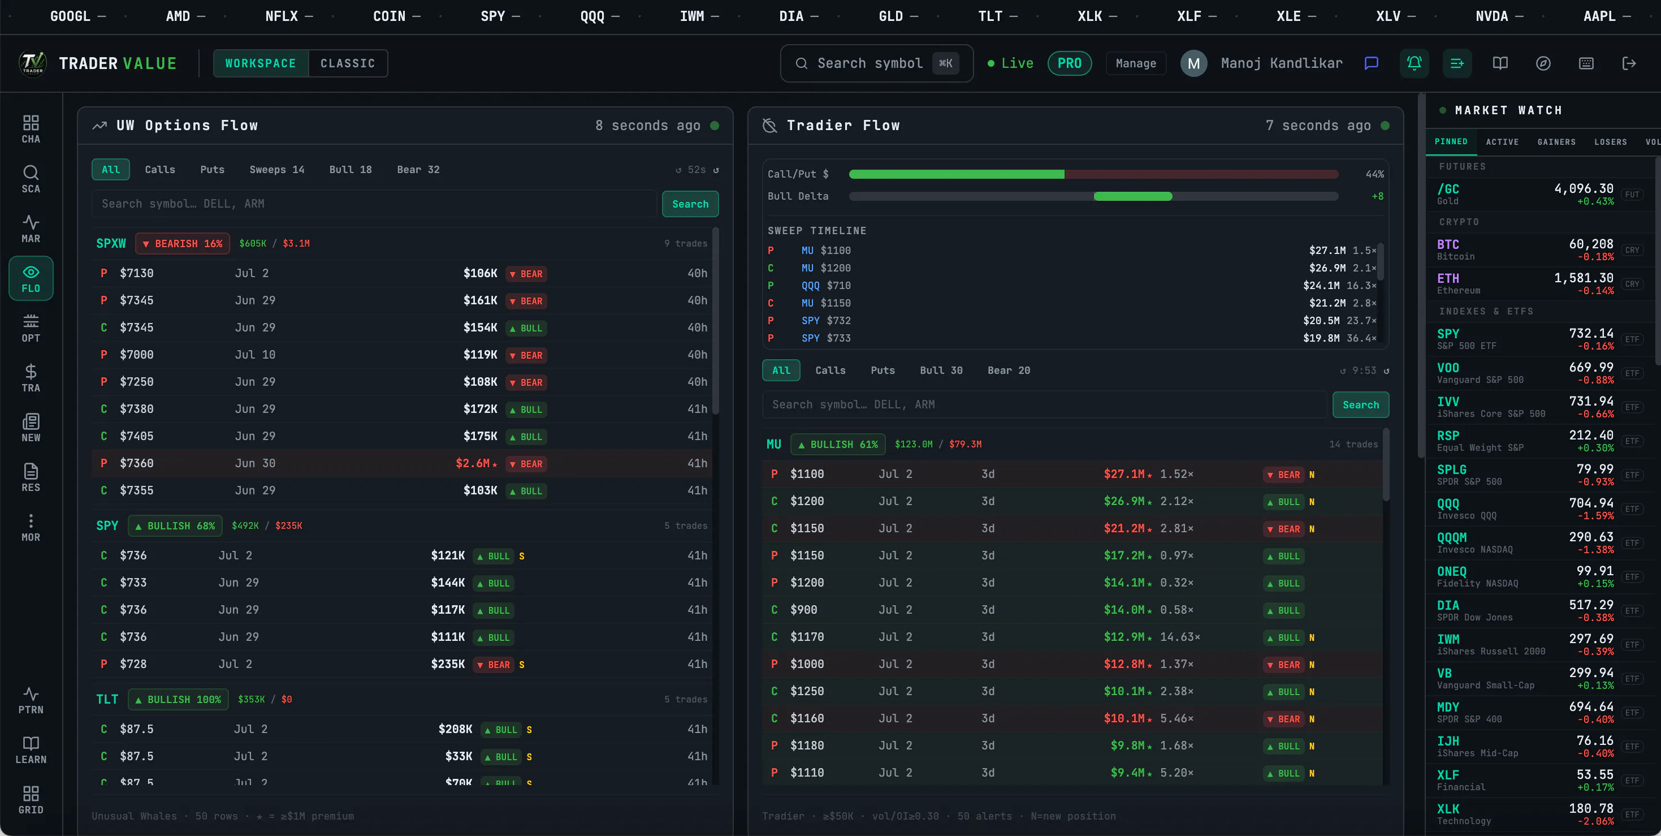
Task: Focus UW Options Flow symbol search field
Action: click(374, 204)
